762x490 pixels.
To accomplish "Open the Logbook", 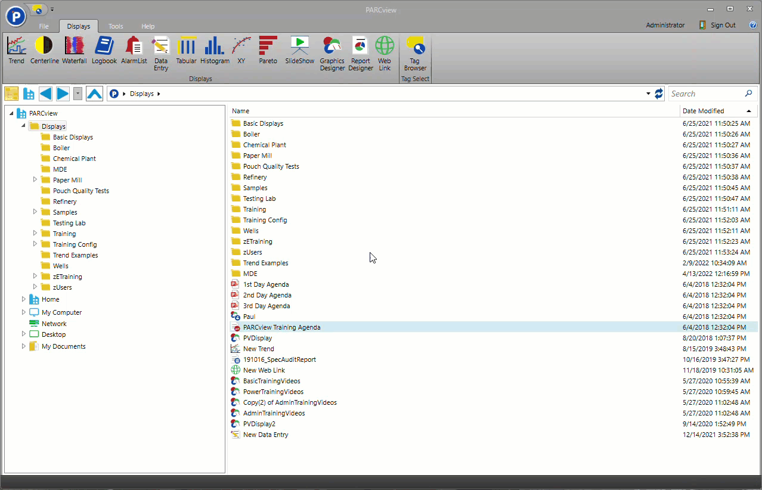I will 104,50.
